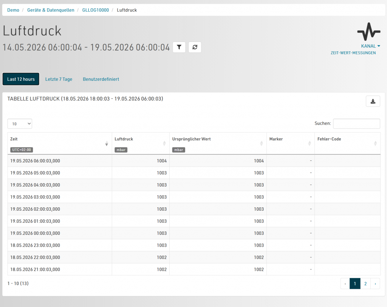
Task: Open Geräte & Datenquellen breadcrumb
Action: [x=51, y=10]
